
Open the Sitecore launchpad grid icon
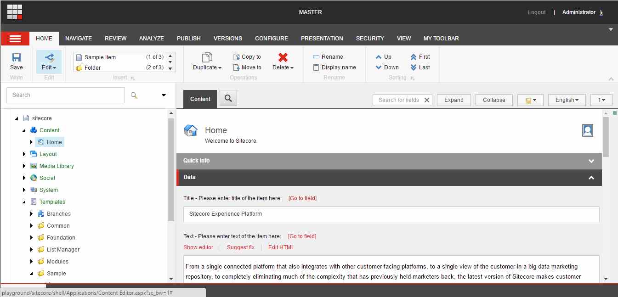[15, 12]
